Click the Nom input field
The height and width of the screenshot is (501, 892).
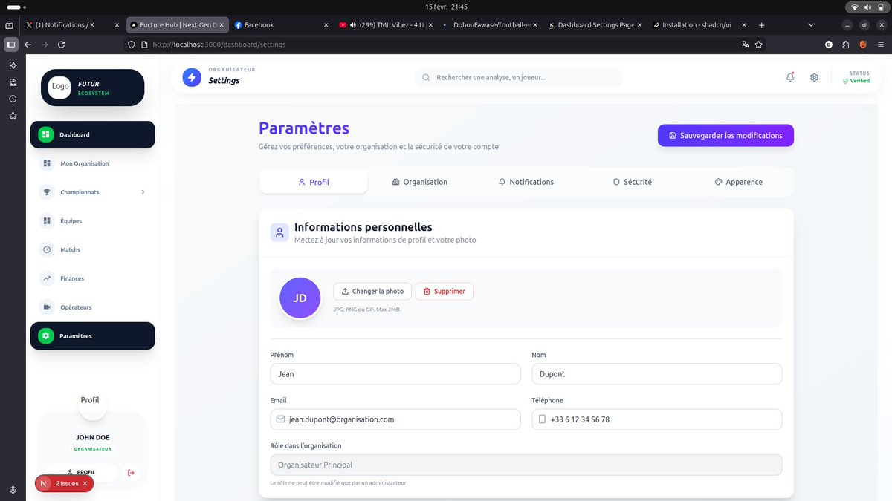(x=657, y=374)
